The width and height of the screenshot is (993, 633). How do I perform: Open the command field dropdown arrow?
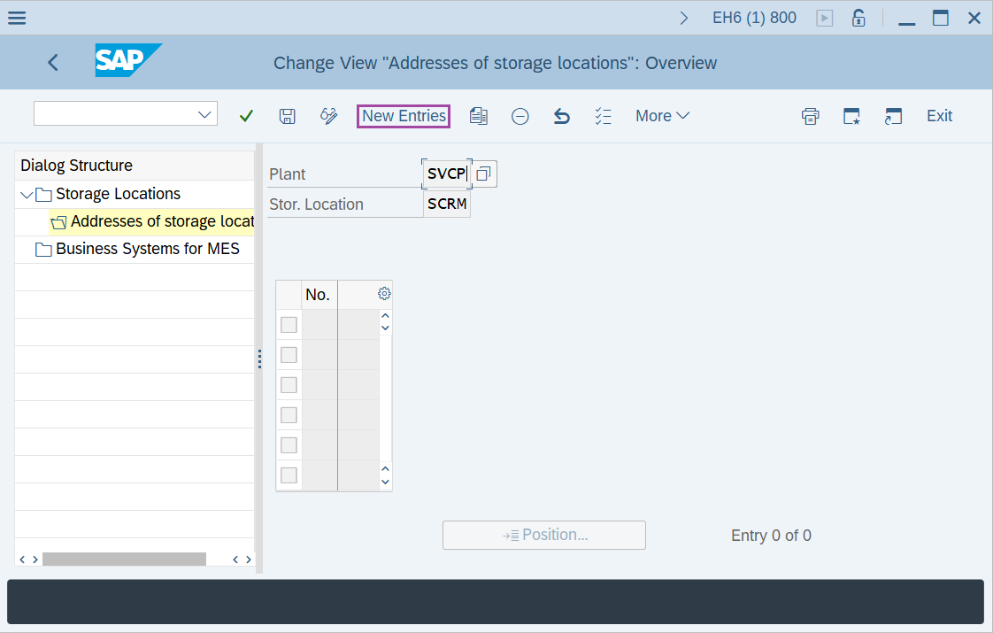pos(205,113)
